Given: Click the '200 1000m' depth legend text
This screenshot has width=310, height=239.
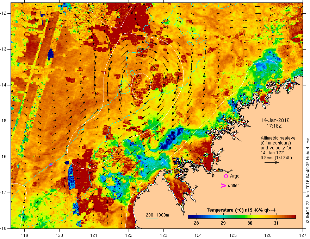Looking at the screenshot, I should (157, 215).
